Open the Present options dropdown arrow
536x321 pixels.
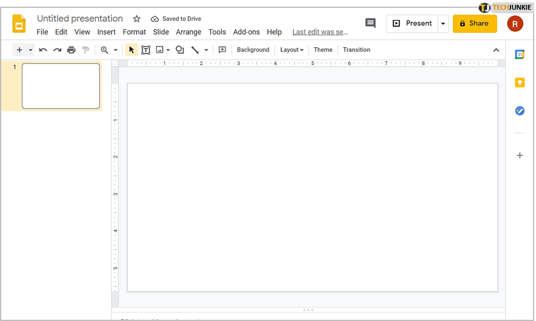coord(443,24)
